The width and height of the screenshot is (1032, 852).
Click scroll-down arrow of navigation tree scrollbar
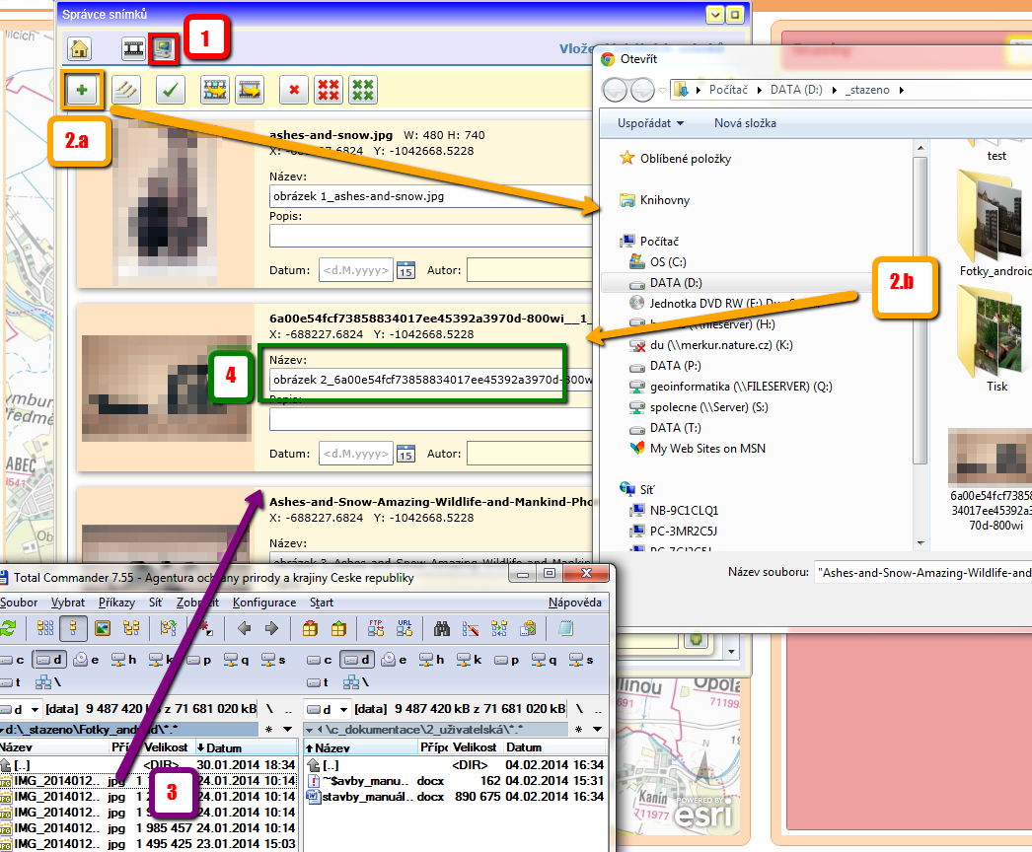[x=921, y=543]
